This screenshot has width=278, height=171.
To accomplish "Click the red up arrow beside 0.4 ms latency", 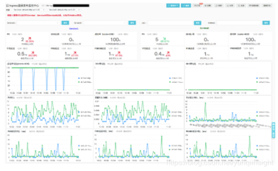I will (168, 53).
